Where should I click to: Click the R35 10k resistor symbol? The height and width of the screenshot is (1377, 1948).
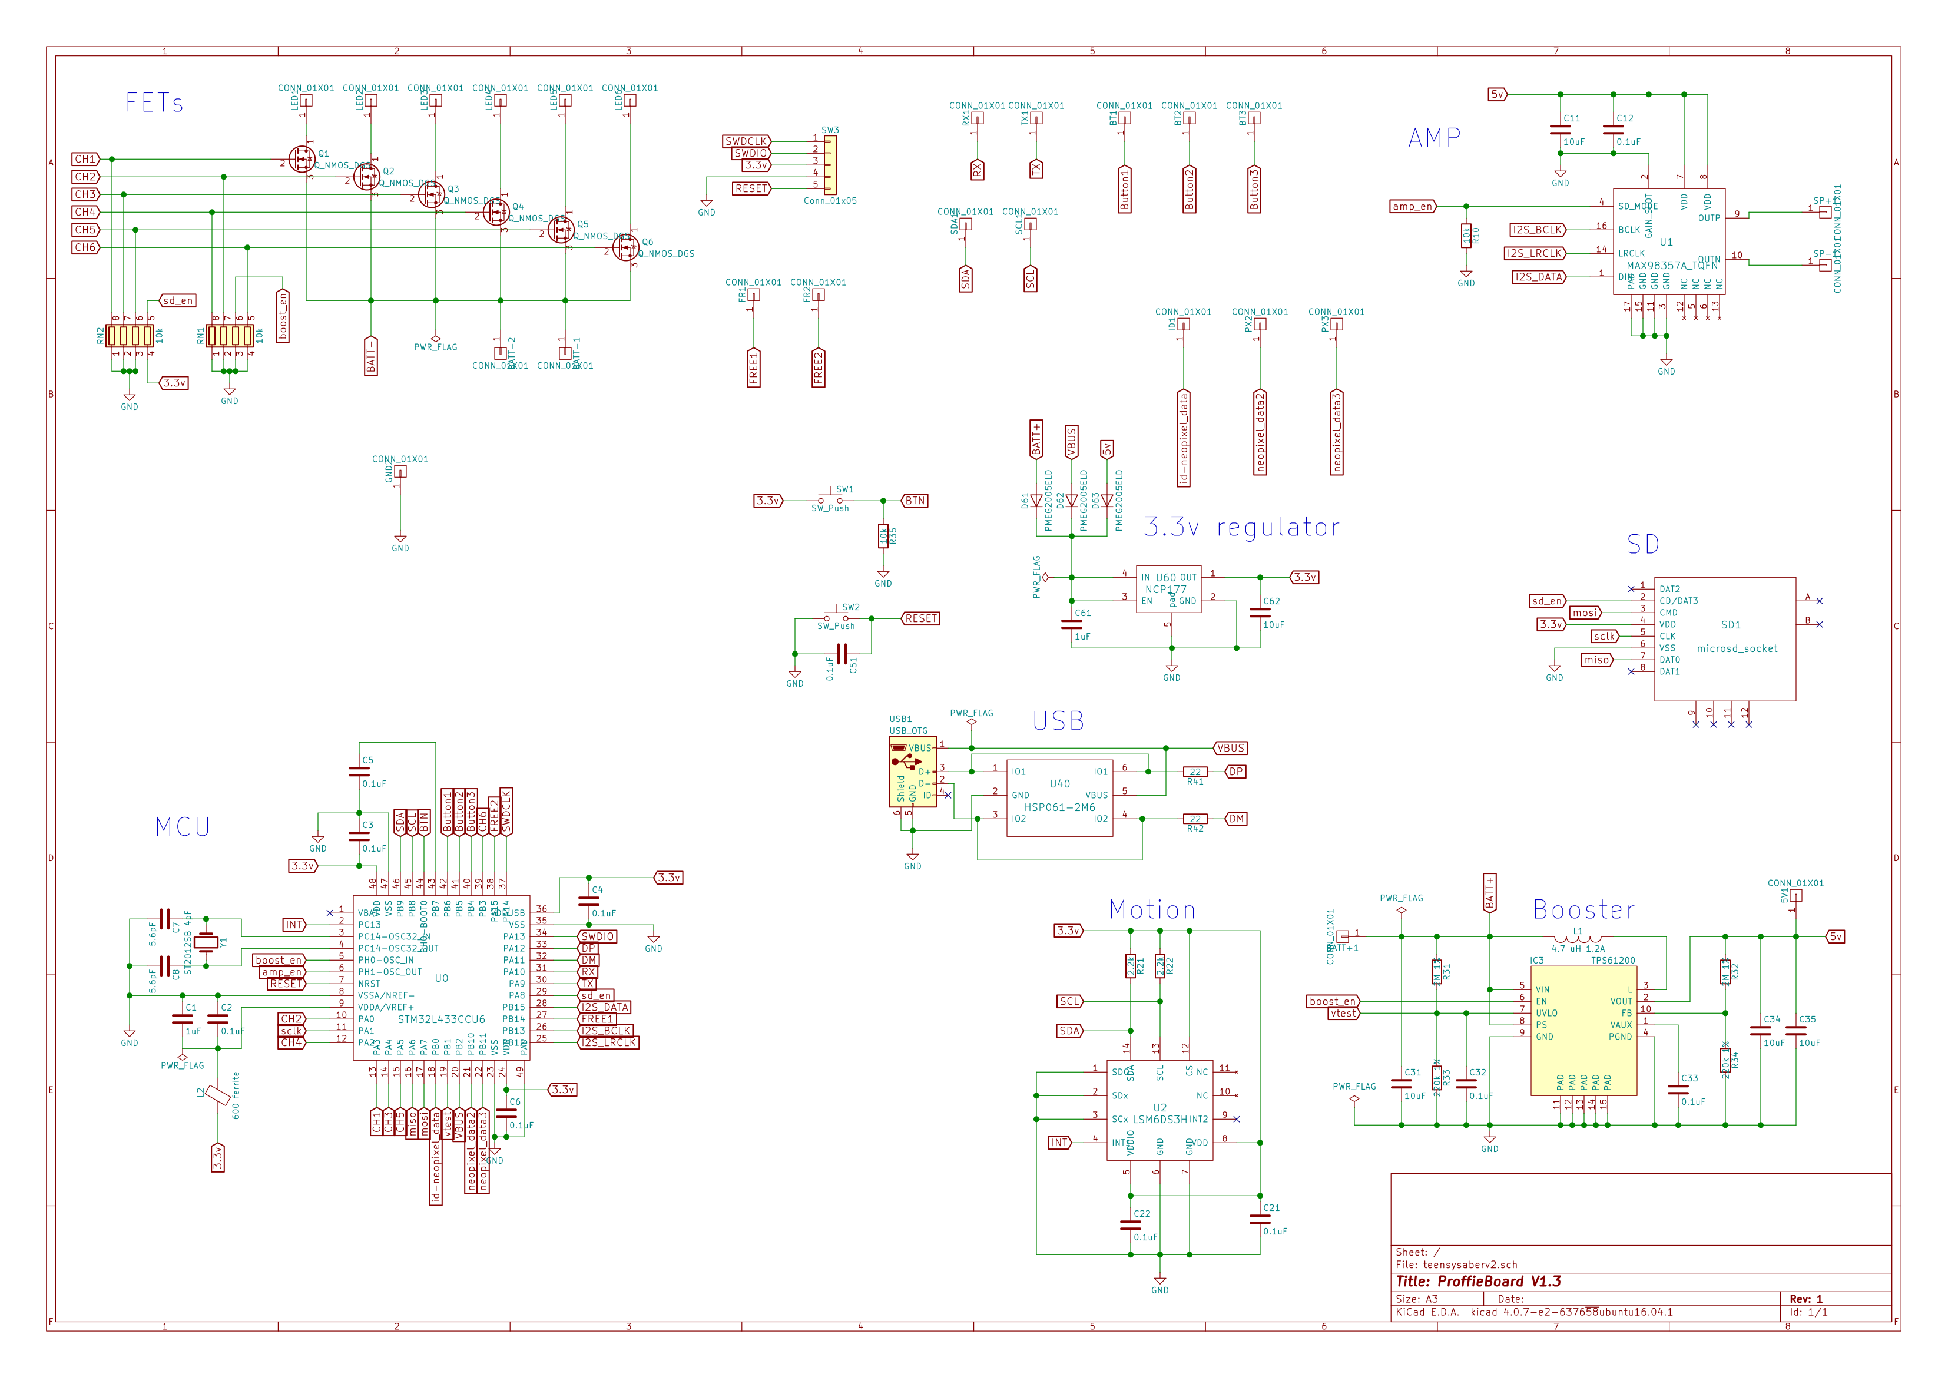tap(883, 536)
